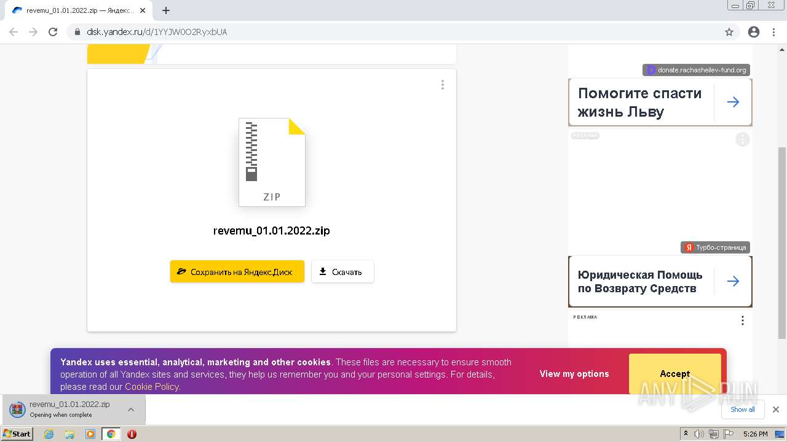
Task: Select the revemu_01.01.2022.zip browser tab
Action: (80, 10)
